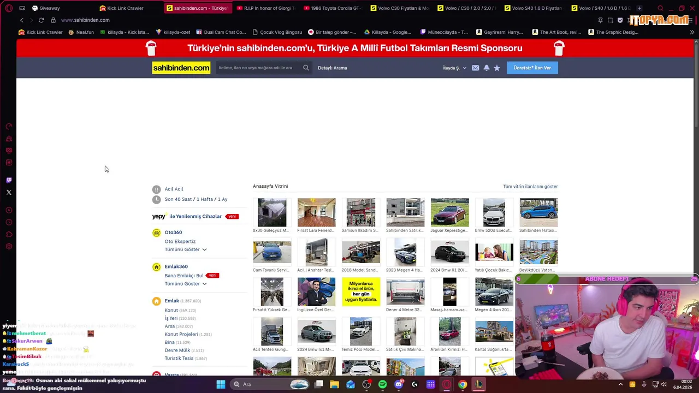Viewport: 699px width, 393px height.
Task: Open League of Legends taskbar icon
Action: 478,384
